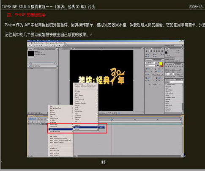Viewport: 205px width, 171px height.
Task: Choose highlighted Trapcode entry in effect submenu
Action: [x=86, y=127]
